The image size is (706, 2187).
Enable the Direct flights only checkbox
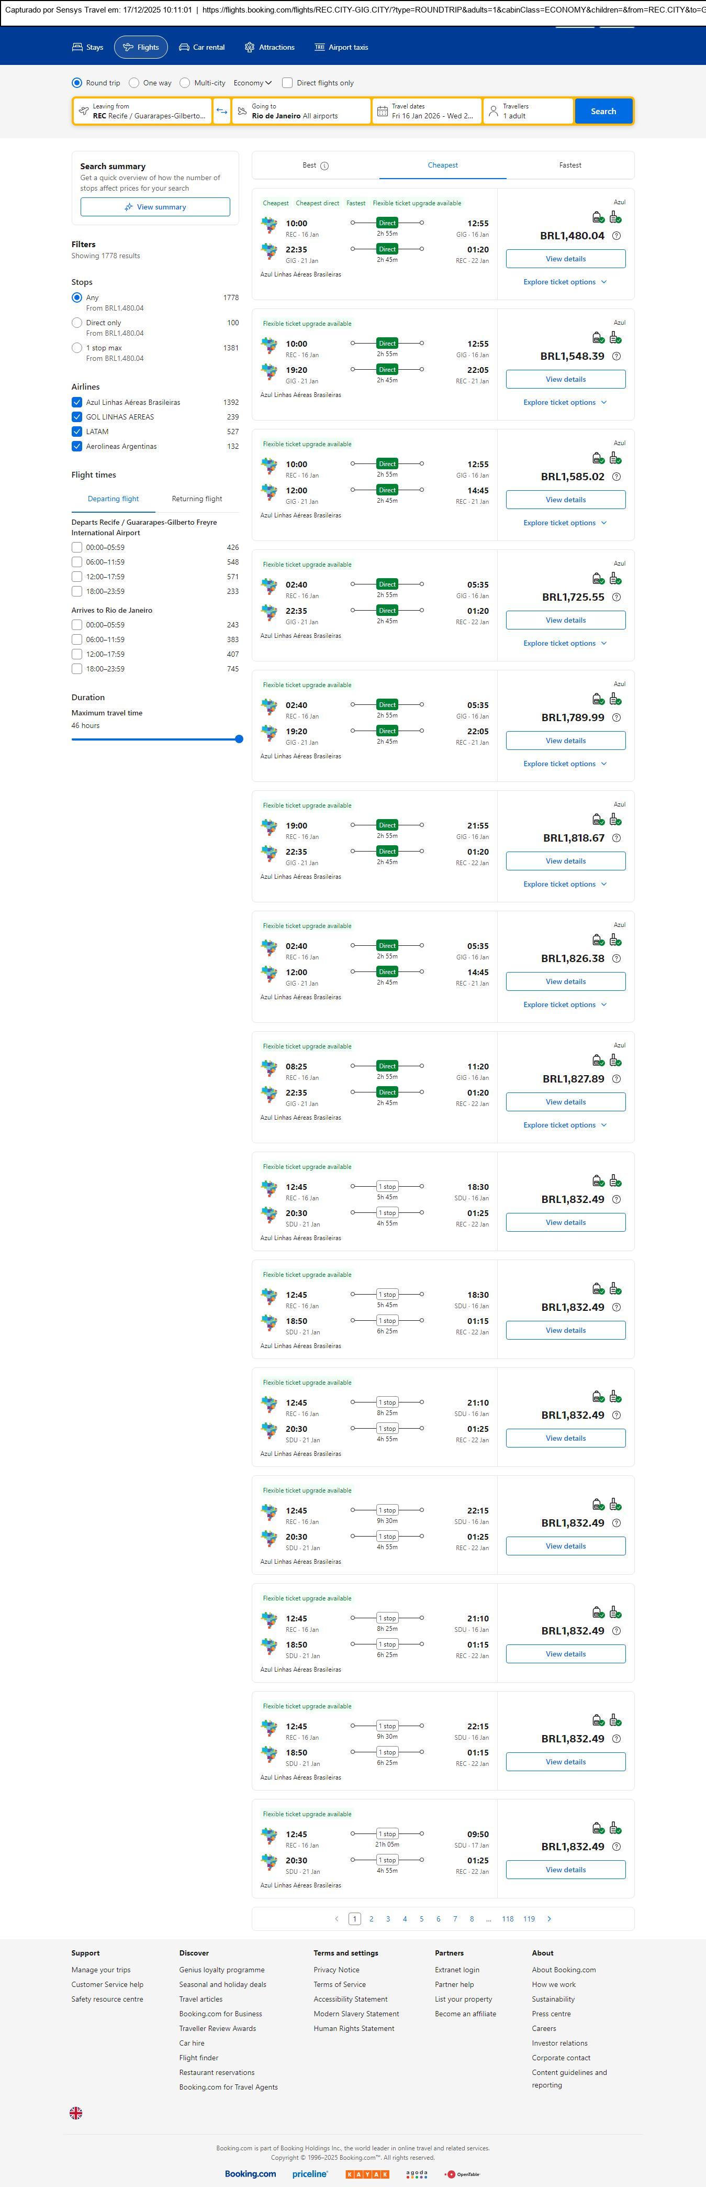[288, 83]
